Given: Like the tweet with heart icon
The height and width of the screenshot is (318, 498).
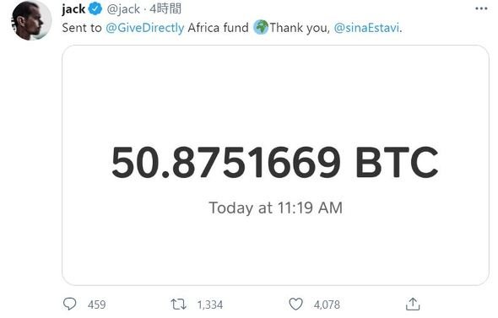Looking at the screenshot, I should (295, 305).
